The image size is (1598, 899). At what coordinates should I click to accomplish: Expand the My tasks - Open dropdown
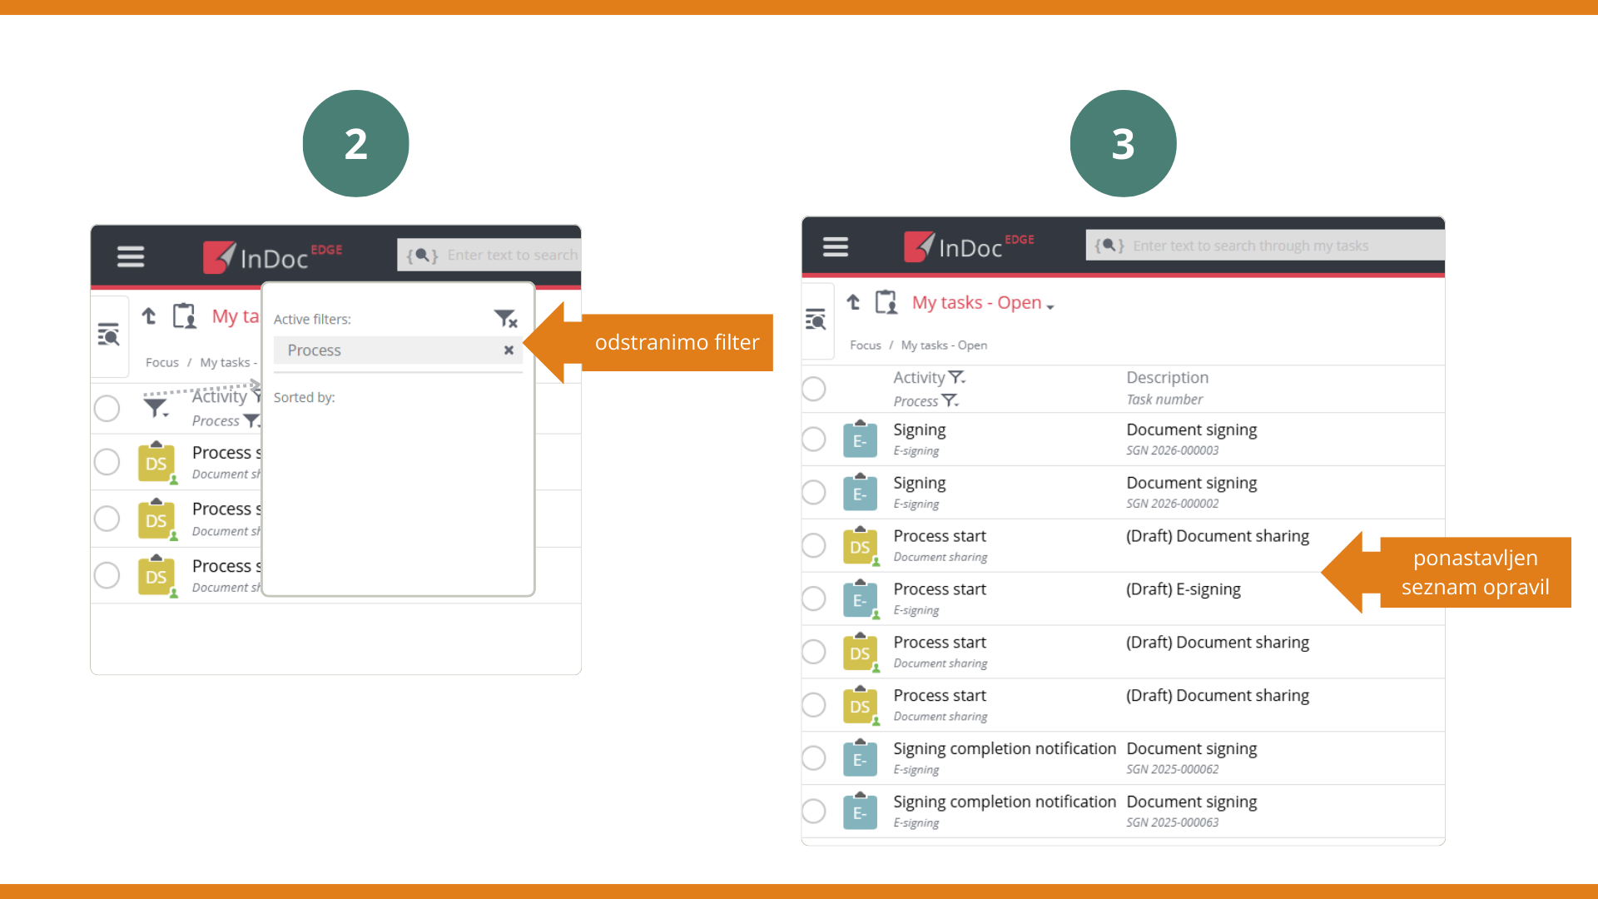1050,305
